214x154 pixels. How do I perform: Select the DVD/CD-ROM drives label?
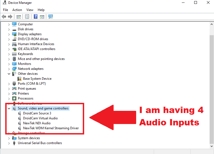(33, 39)
